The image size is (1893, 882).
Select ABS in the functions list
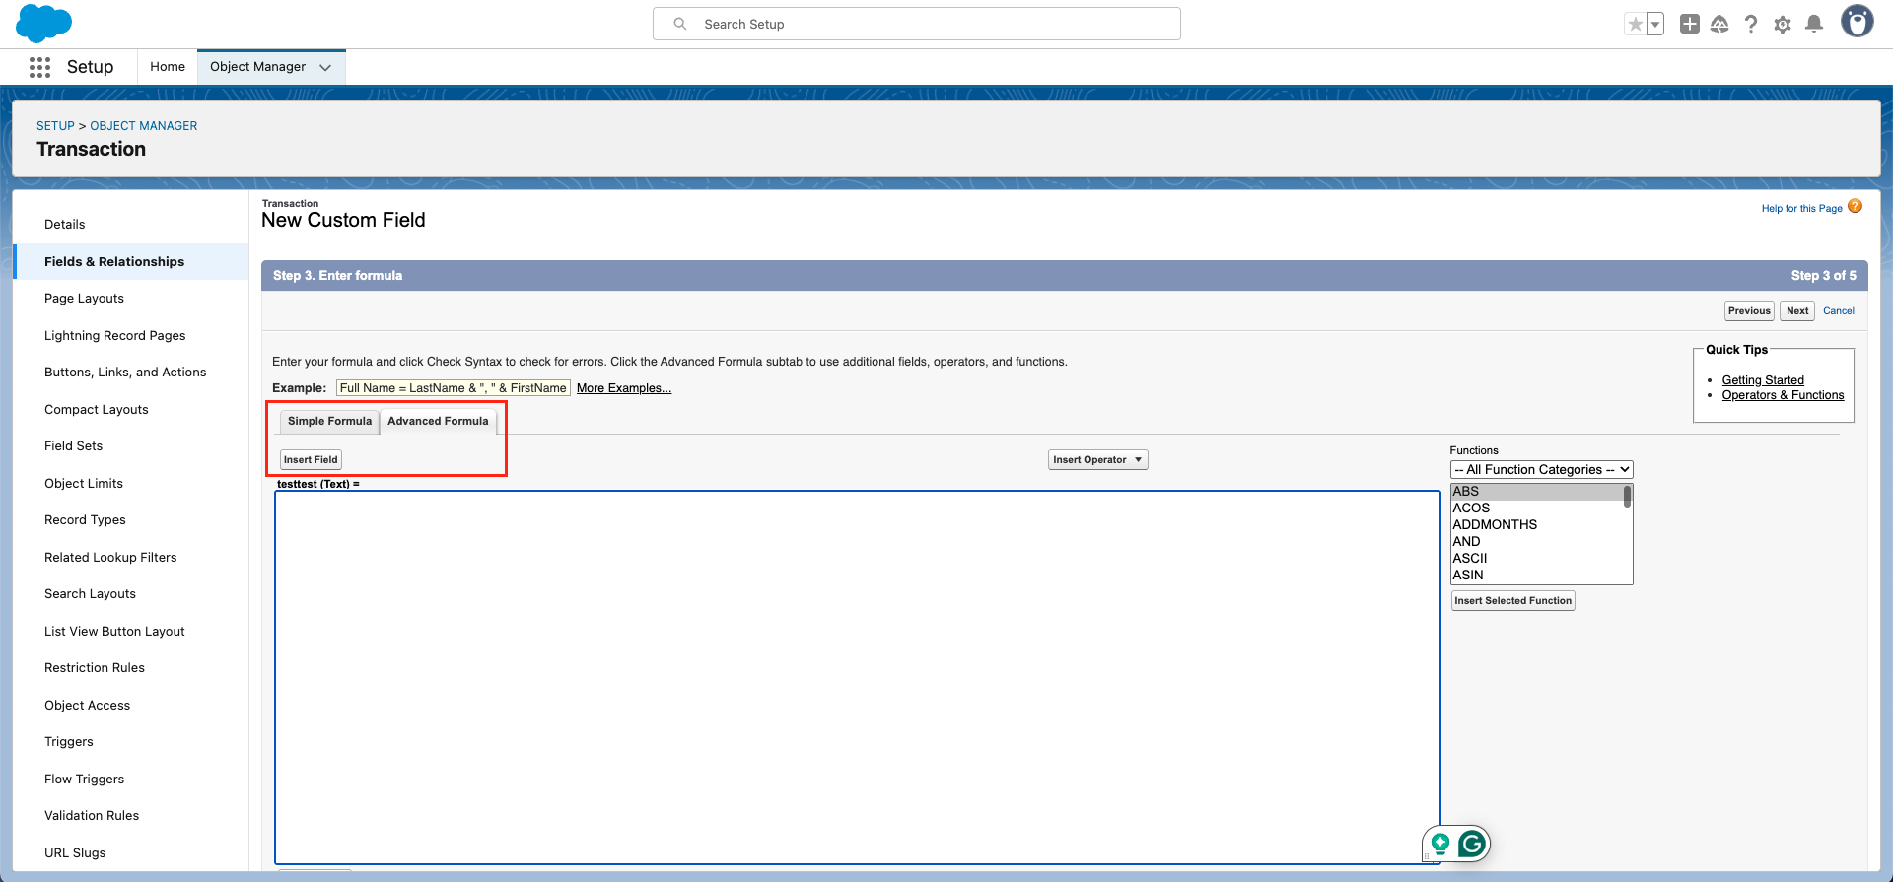1537,492
